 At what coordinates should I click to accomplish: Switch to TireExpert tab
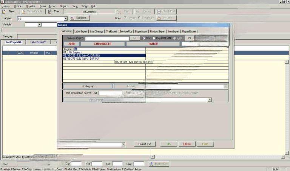coord(111,32)
